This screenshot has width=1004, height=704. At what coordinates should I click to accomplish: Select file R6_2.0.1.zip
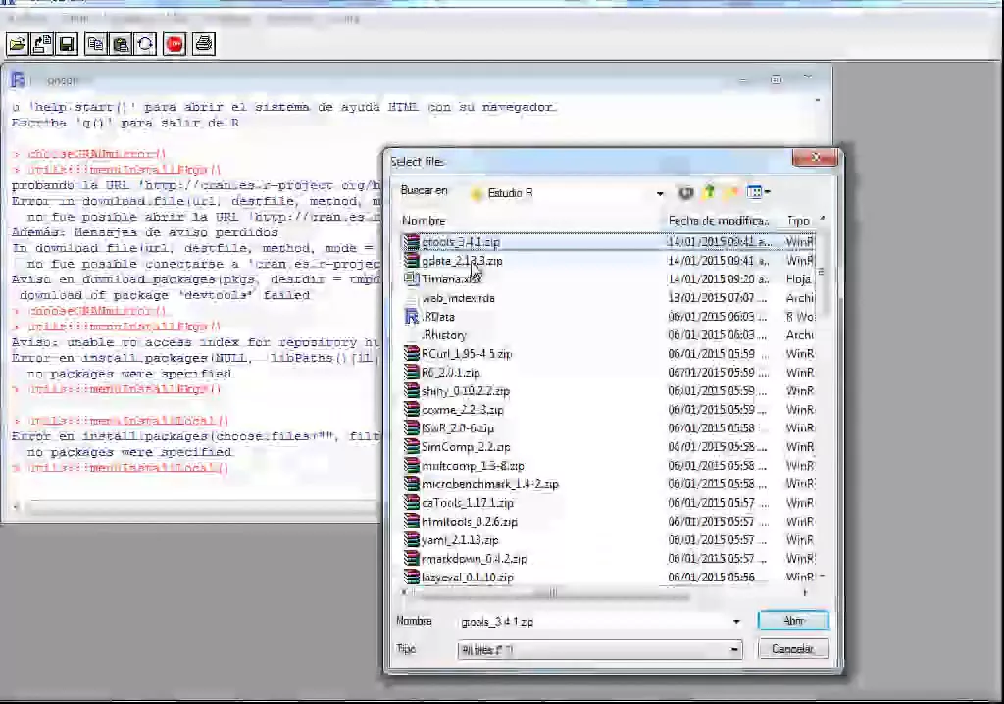451,373
